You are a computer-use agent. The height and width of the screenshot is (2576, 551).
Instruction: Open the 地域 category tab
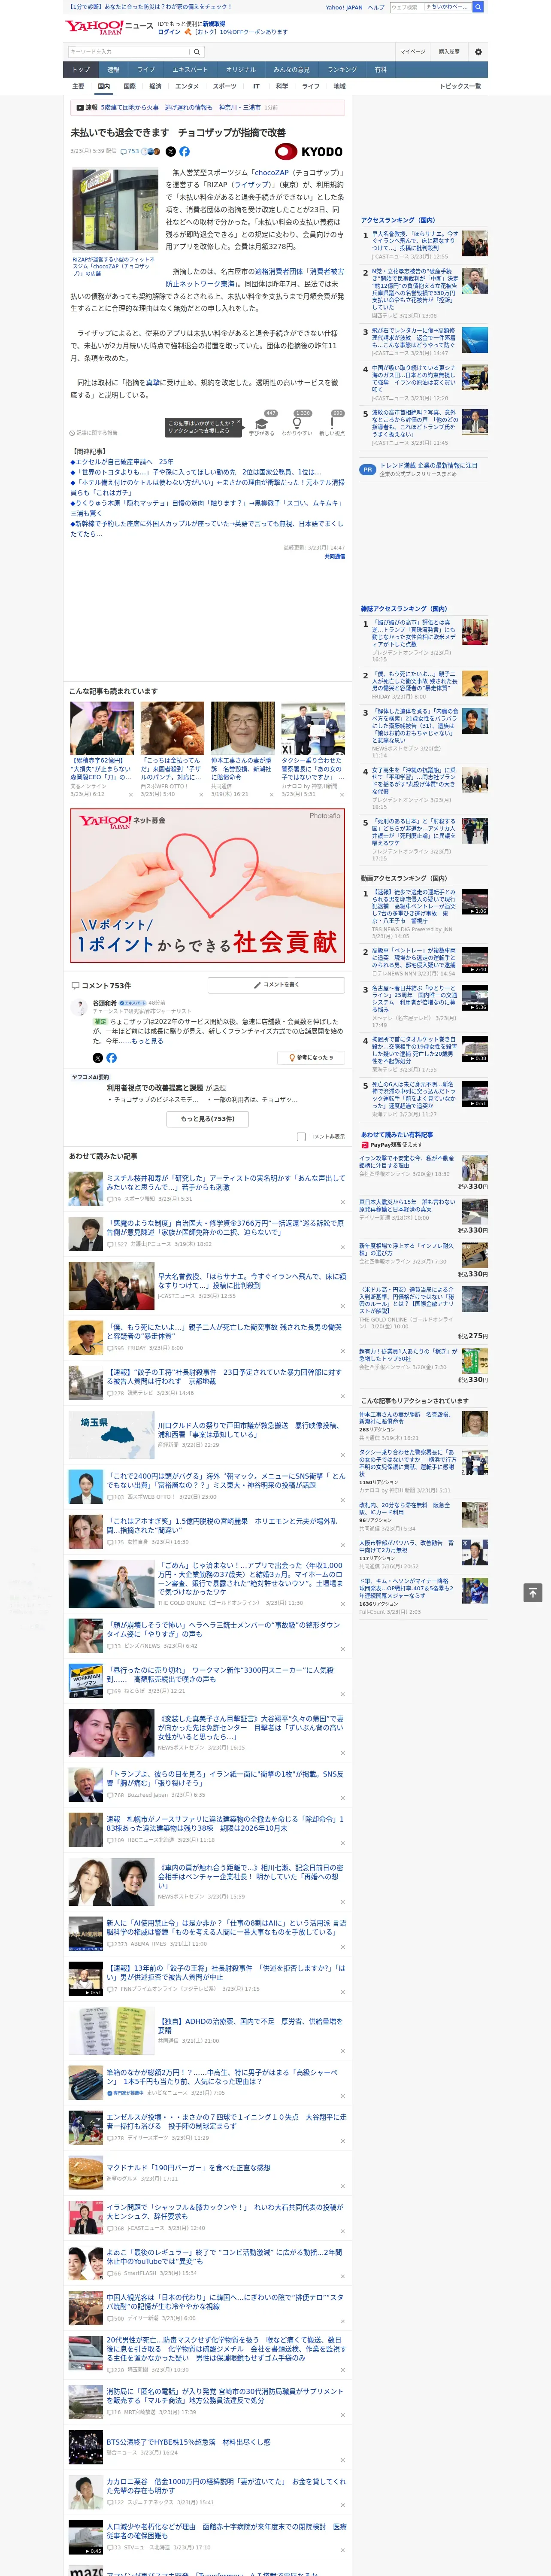(x=339, y=86)
